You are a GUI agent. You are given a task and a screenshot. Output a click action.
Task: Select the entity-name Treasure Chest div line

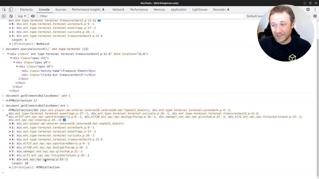click(x=59, y=71)
